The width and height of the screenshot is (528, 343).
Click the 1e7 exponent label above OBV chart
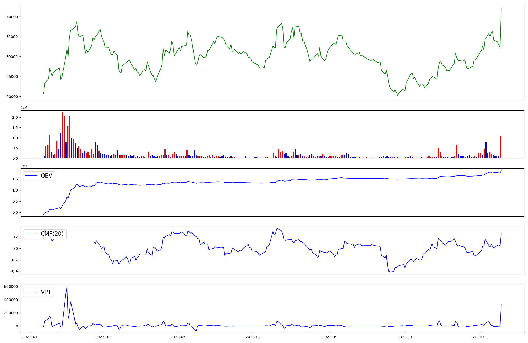(24, 166)
